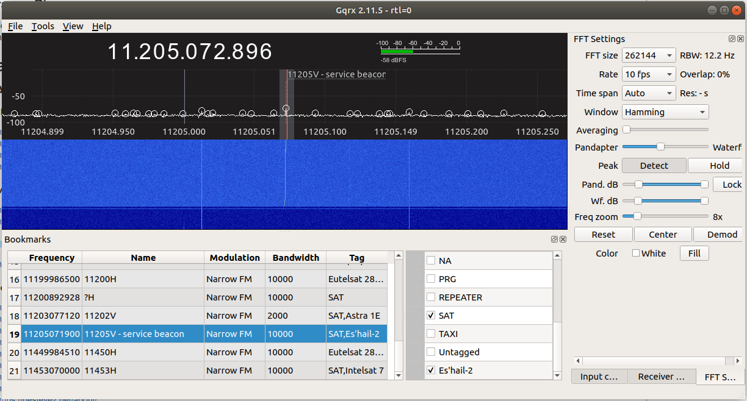Viewport: 747px width, 401px height.
Task: Click the Freq zoom slider handle
Action: pyautogui.click(x=637, y=216)
